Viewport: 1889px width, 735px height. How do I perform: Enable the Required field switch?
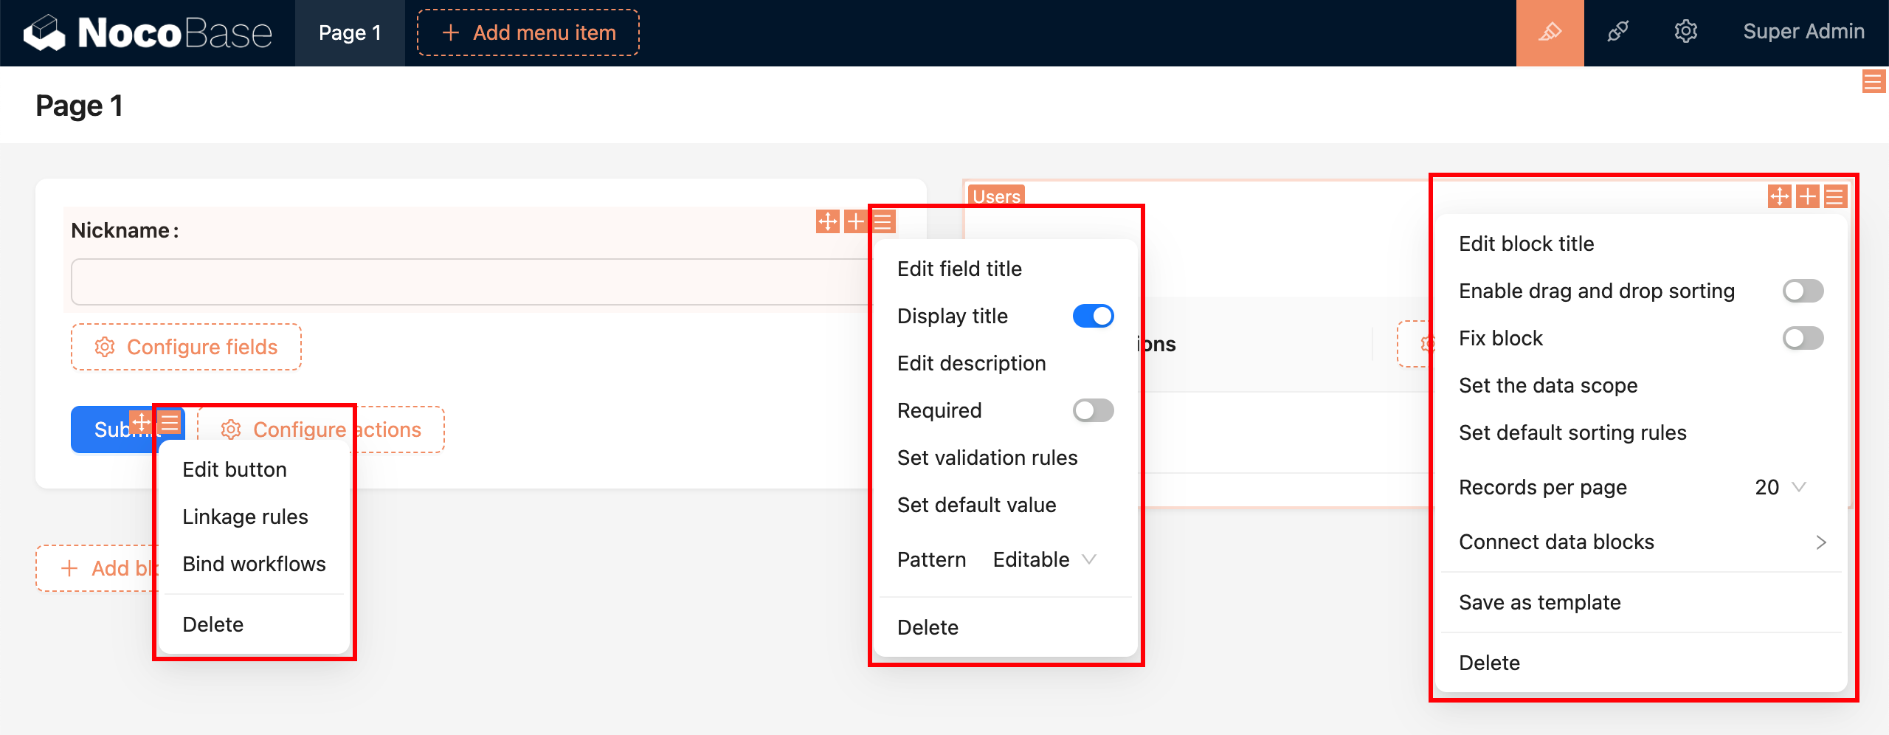1093,410
